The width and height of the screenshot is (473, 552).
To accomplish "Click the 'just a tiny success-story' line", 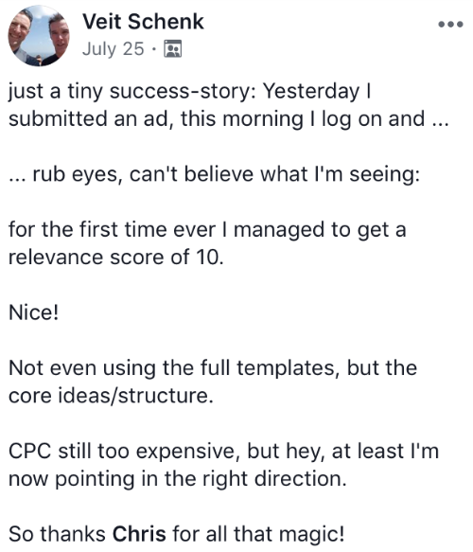I will point(189,91).
